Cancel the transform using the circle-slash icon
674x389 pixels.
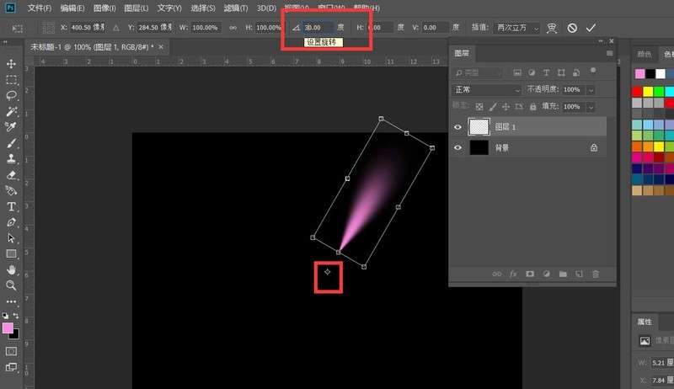click(x=572, y=28)
